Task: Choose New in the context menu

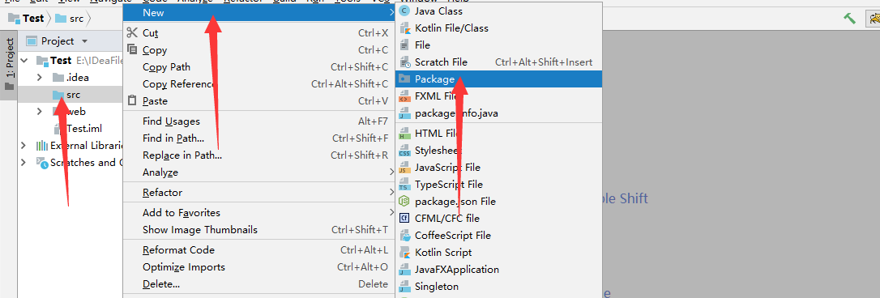Action: coord(259,12)
